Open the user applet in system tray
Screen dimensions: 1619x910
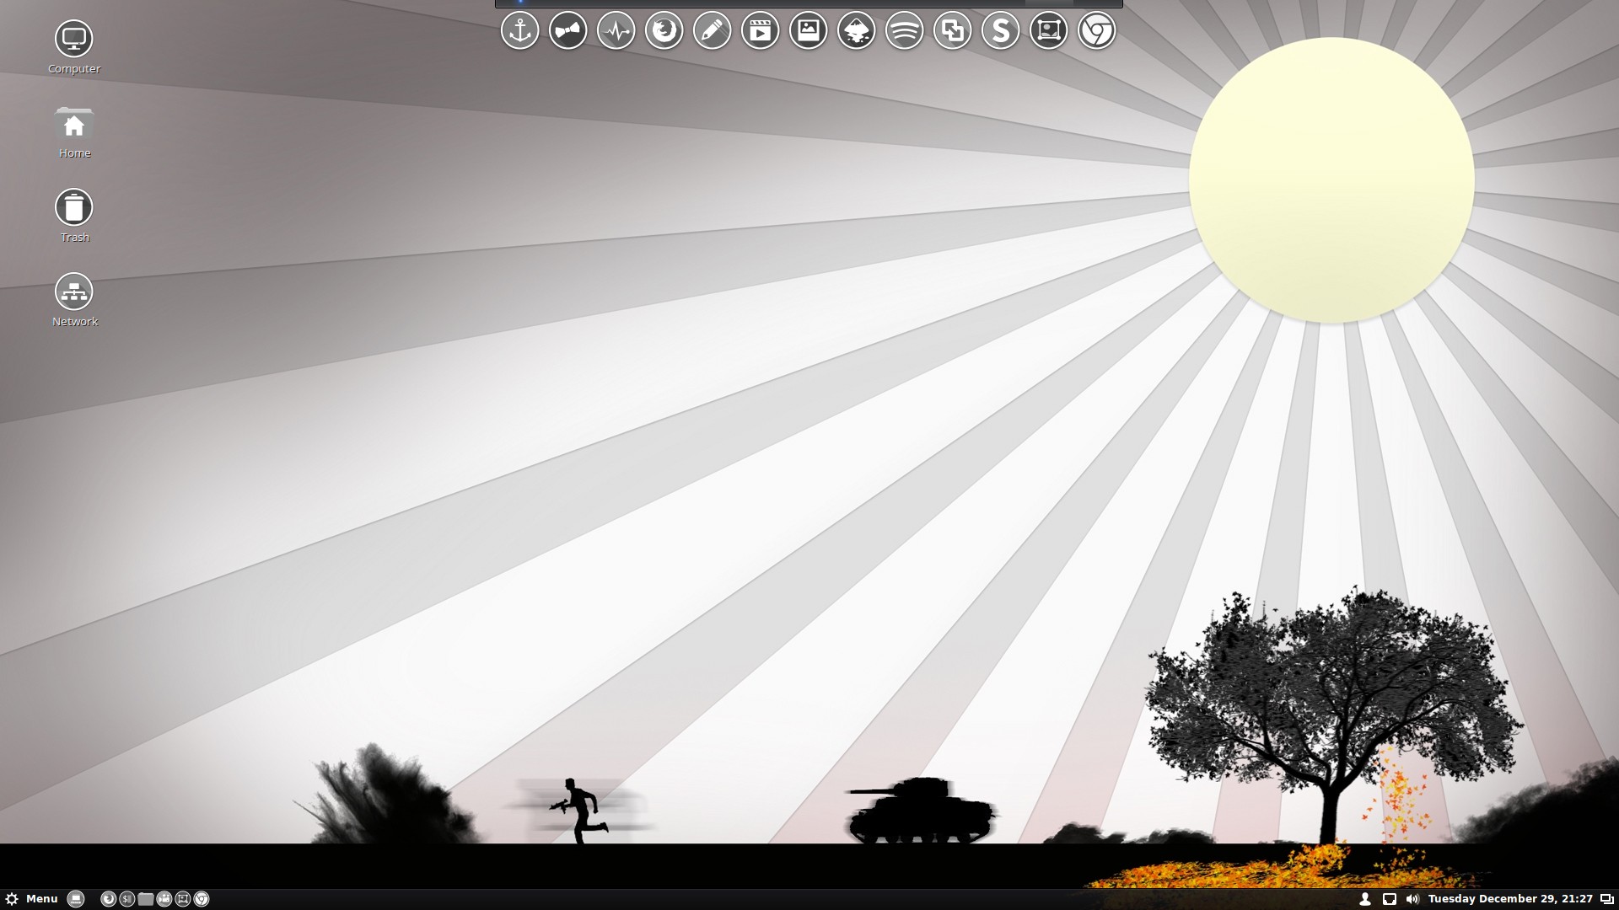[1365, 899]
